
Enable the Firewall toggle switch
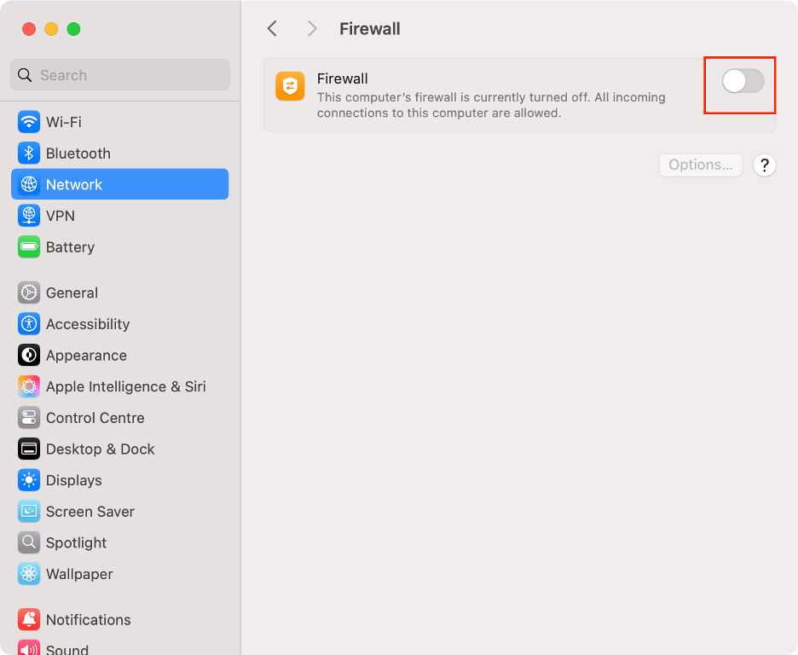tap(739, 83)
